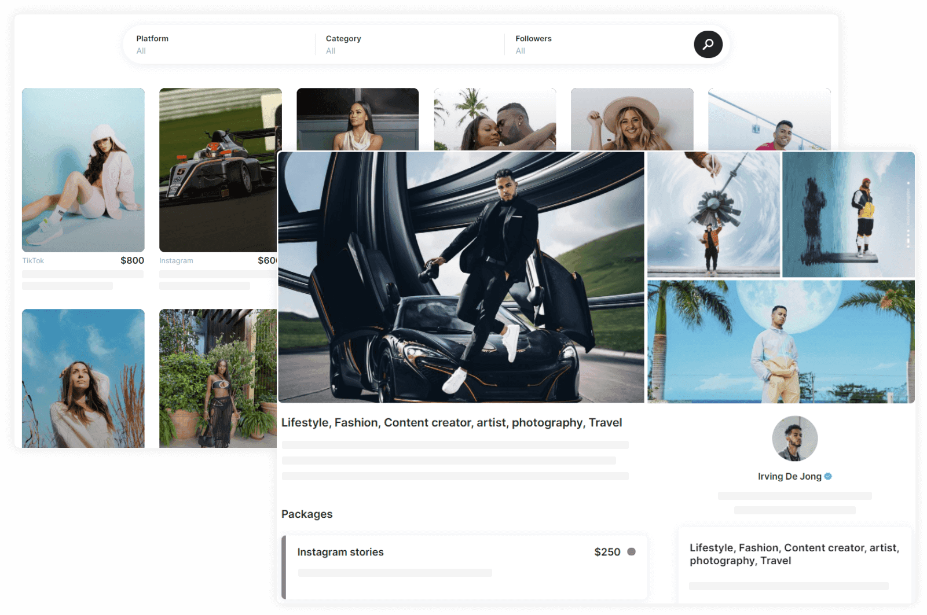
Task: Click the search magnifier icon
Action: tap(708, 44)
